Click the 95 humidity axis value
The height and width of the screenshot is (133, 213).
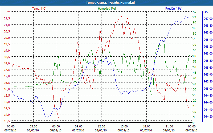[x=195, y=17]
